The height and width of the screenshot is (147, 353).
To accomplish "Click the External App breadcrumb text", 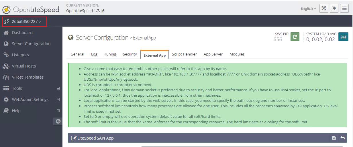I will coord(144,38).
